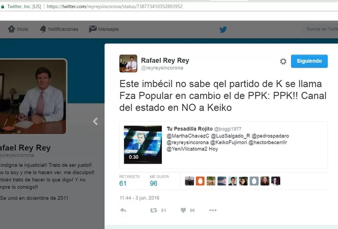
Task: Click tweet timestamp 11:44 - 3 jun. 2016
Action: (140, 198)
